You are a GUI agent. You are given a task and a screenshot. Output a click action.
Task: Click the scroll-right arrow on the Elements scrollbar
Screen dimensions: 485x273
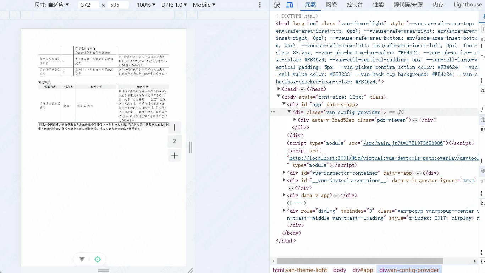coord(475,261)
